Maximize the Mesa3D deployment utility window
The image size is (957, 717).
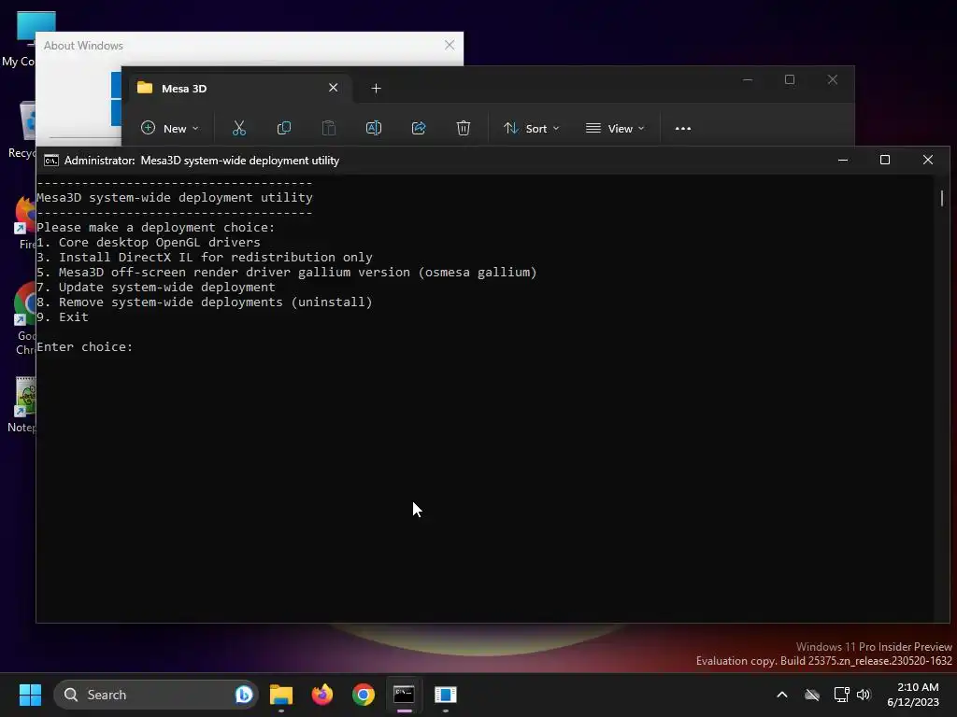point(885,160)
